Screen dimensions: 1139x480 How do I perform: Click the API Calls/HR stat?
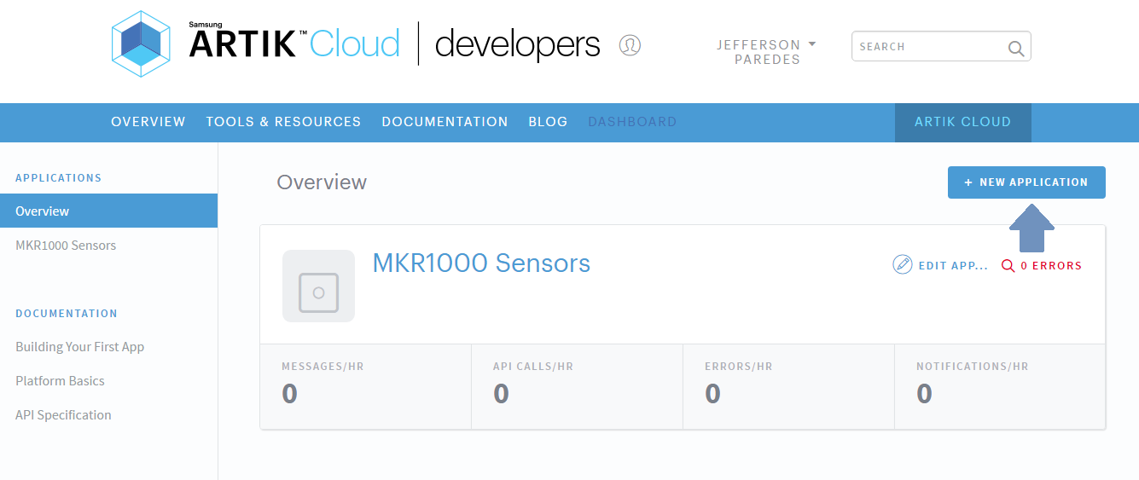coord(578,386)
